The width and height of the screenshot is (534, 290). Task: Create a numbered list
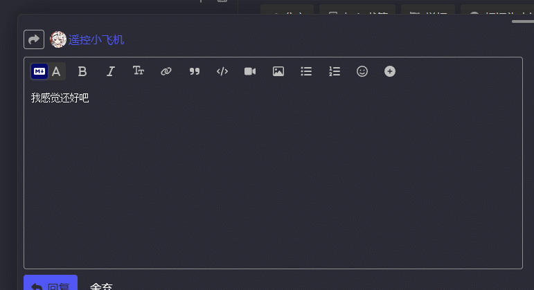[x=335, y=71]
